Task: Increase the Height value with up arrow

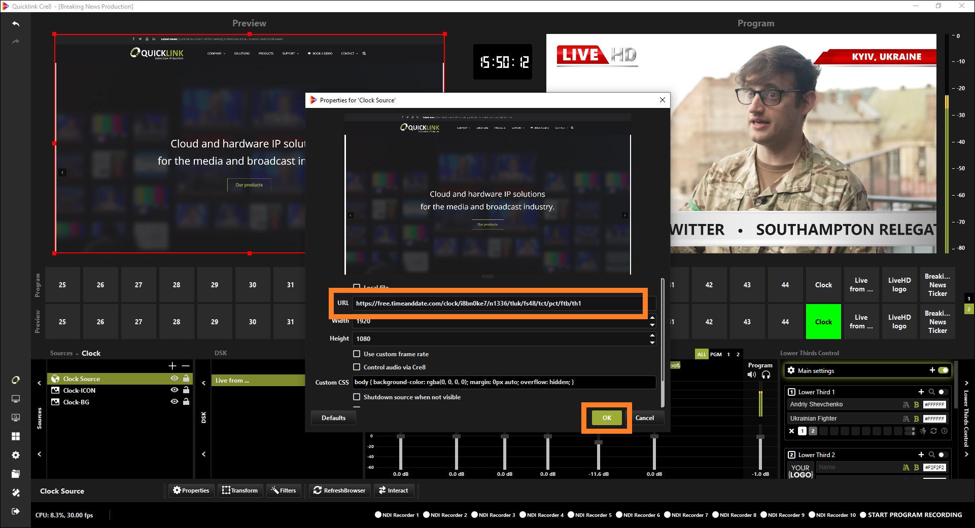Action: (652, 335)
